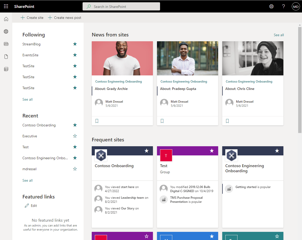
Task: Open My lists icon in left rail
Action: [x=6, y=69]
